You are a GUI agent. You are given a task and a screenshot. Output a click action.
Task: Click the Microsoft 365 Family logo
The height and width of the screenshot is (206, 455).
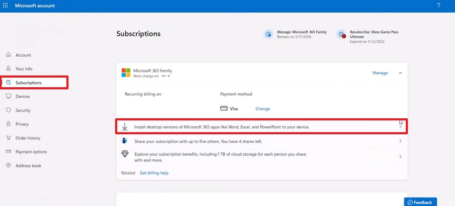coord(126,73)
